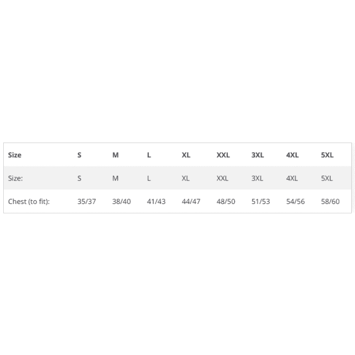Select the bold M column header
Image resolution: width=355 pixels, height=355 pixels.
tap(115, 155)
